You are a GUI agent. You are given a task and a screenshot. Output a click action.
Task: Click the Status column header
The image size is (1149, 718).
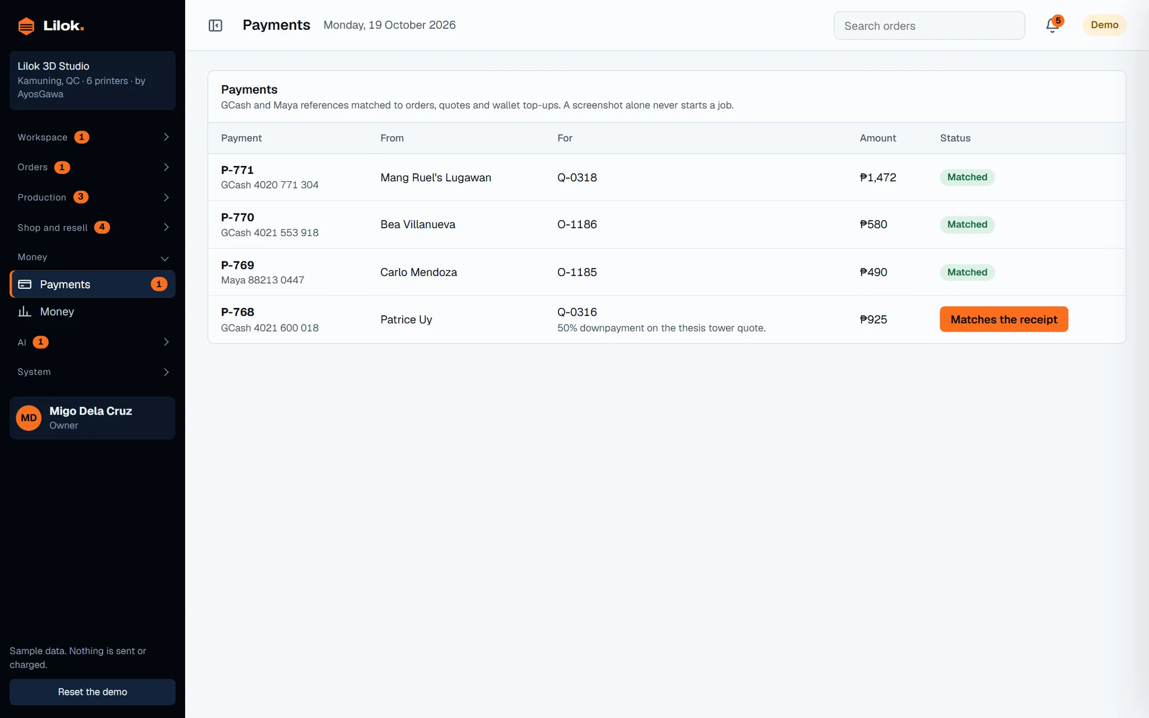point(955,138)
